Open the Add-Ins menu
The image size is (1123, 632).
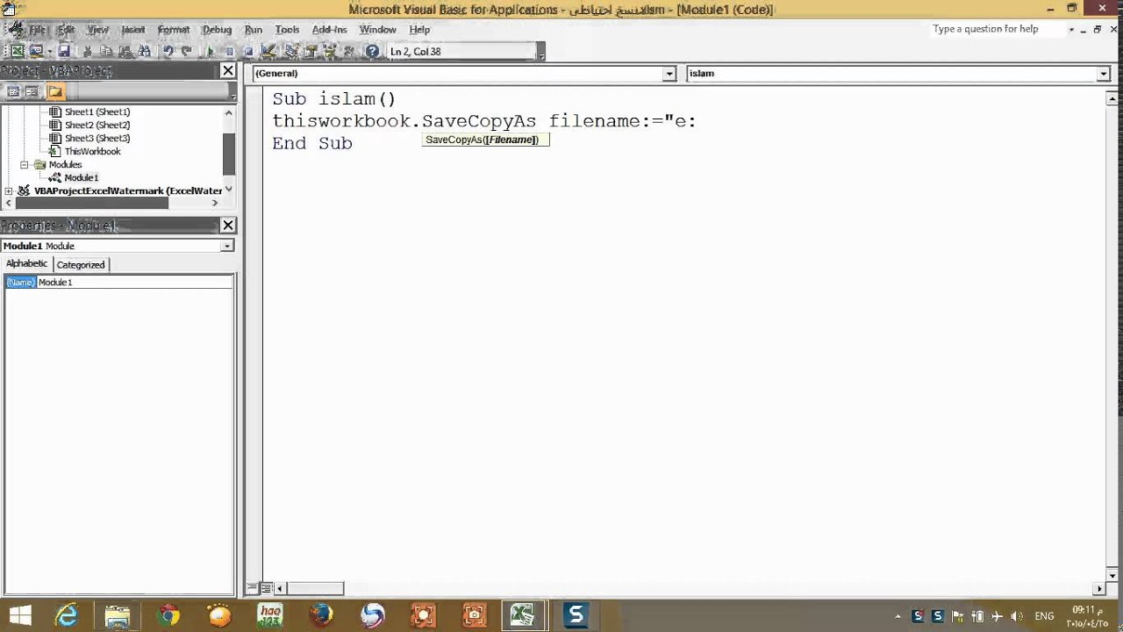click(x=329, y=29)
